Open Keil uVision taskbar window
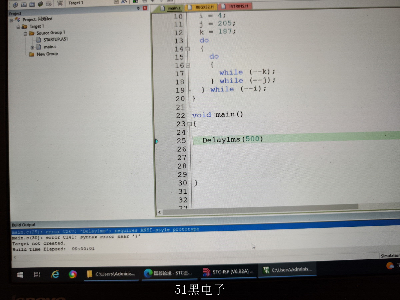The image size is (400, 300). click(x=287, y=270)
